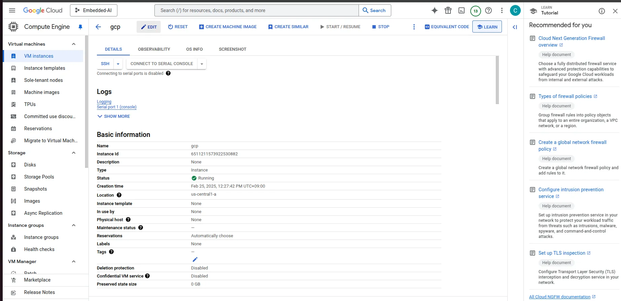Edit tags with the pencil icon
621x301 pixels.
click(x=195, y=259)
